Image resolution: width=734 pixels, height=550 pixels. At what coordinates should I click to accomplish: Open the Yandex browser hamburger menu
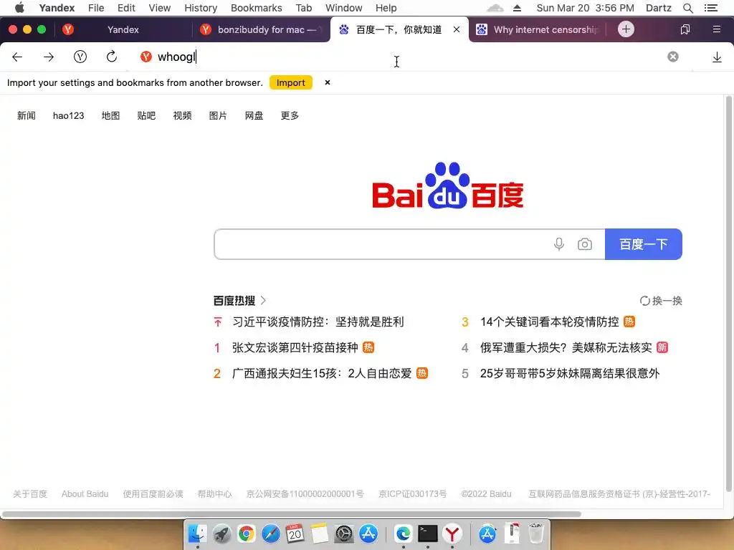(716, 29)
